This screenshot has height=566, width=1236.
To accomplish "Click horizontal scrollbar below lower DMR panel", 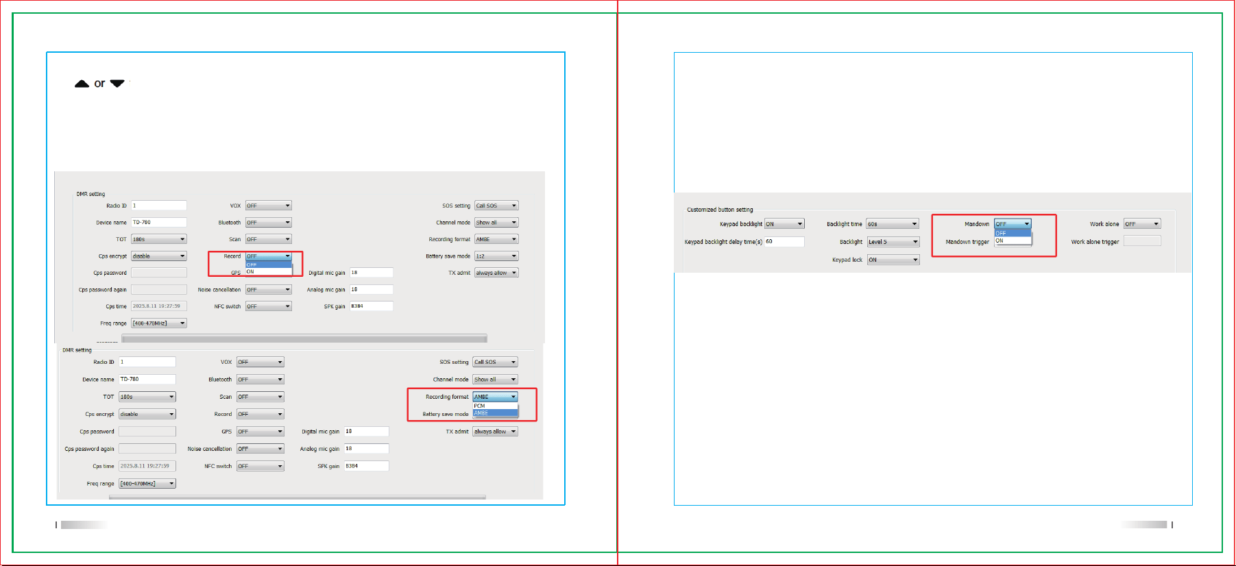I will pyautogui.click(x=298, y=497).
